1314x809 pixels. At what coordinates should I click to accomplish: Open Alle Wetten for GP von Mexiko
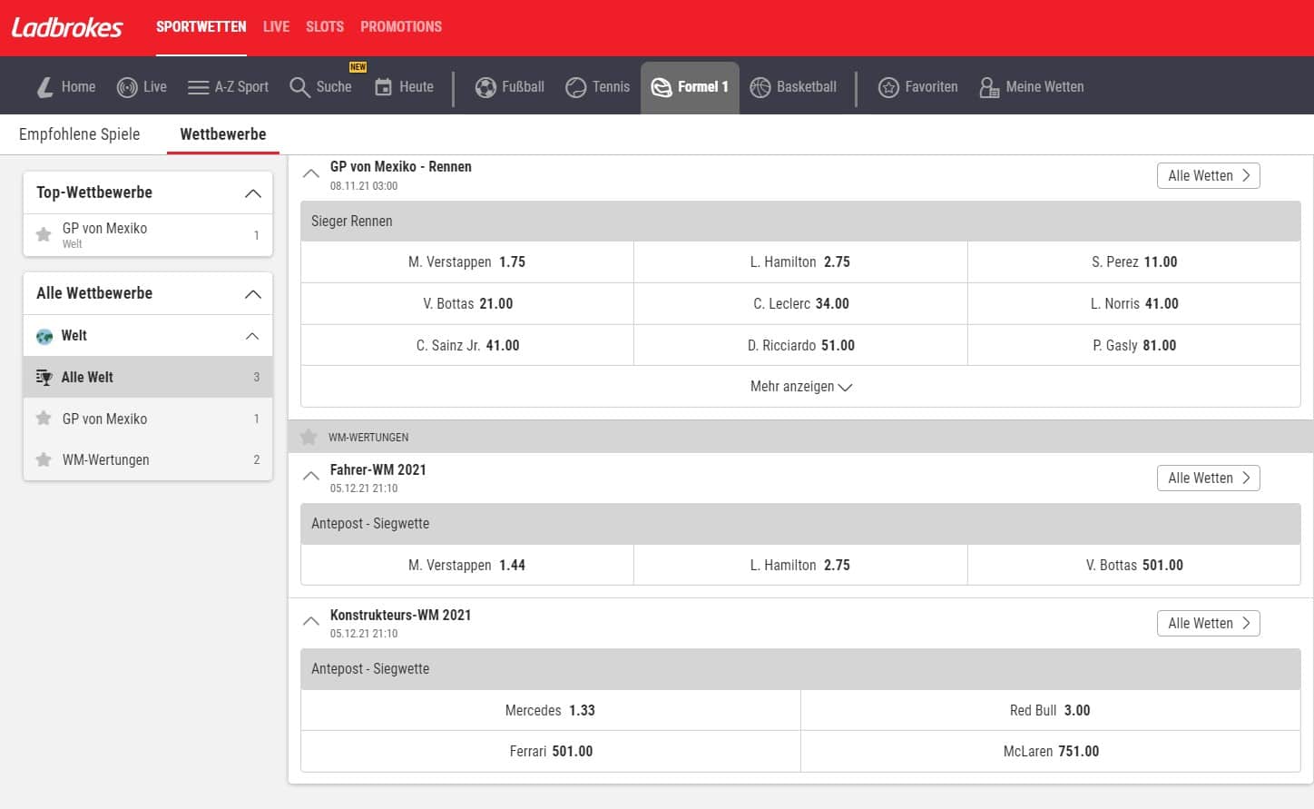tap(1208, 176)
